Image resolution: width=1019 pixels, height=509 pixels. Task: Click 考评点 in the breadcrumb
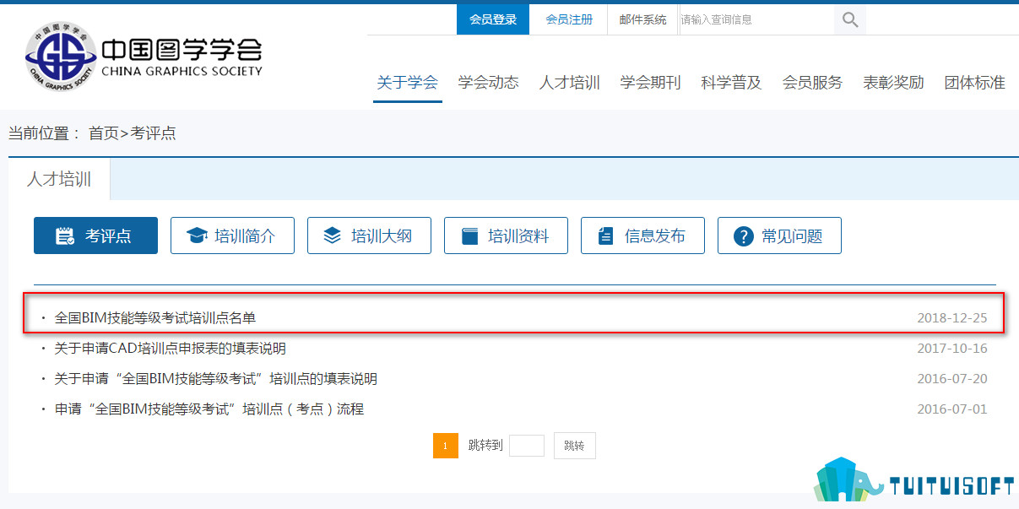[x=154, y=133]
